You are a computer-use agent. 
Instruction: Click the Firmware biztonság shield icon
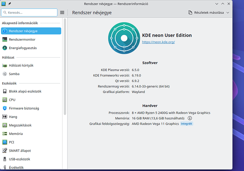[5, 108]
